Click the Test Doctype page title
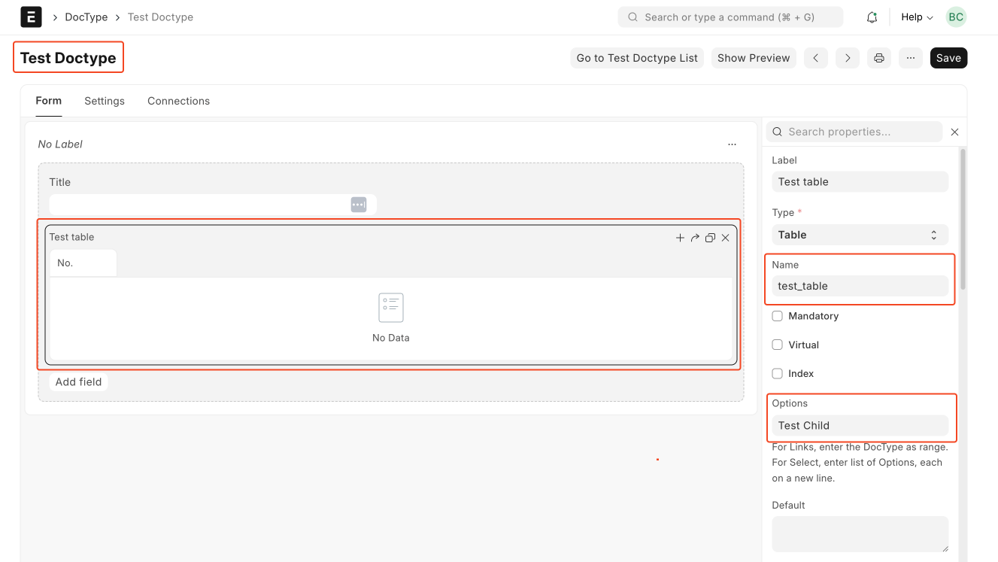The height and width of the screenshot is (562, 998). [x=68, y=58]
